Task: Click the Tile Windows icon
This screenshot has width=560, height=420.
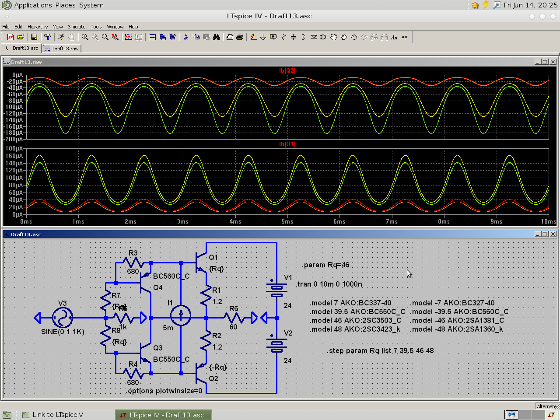Action: coord(152,37)
